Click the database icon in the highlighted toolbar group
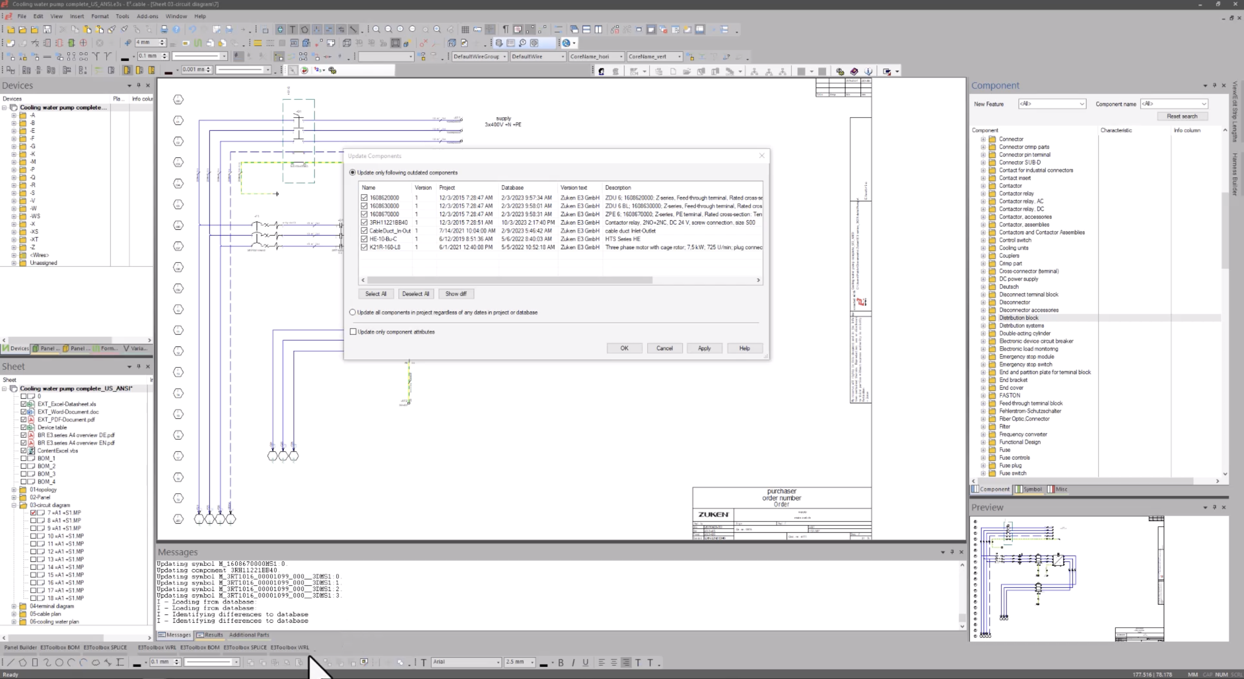The width and height of the screenshot is (1244, 679). click(499, 43)
